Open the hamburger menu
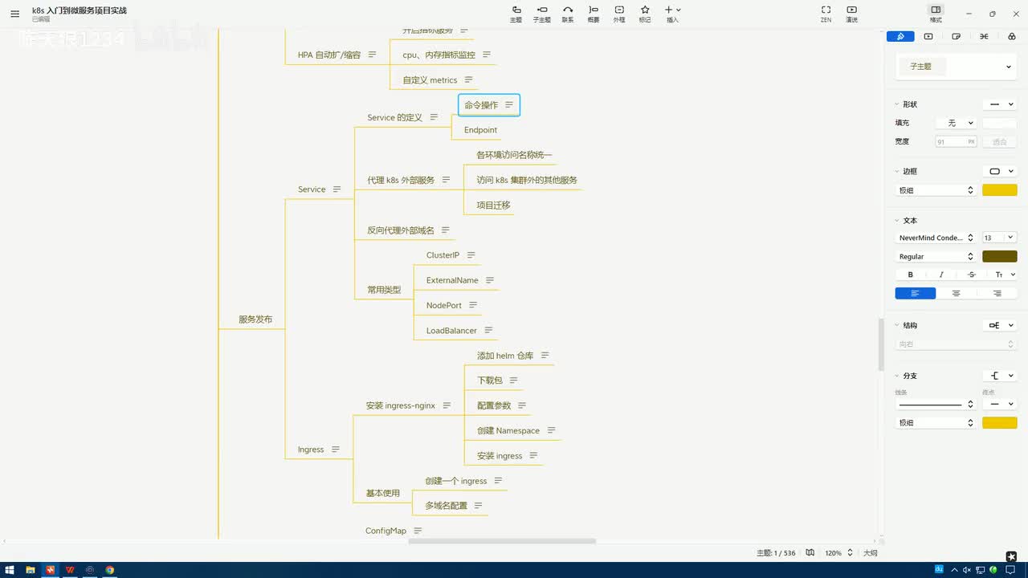The width and height of the screenshot is (1028, 578). click(x=14, y=14)
